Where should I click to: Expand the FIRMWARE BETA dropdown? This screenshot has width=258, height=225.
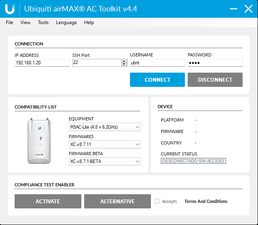(x=105, y=161)
